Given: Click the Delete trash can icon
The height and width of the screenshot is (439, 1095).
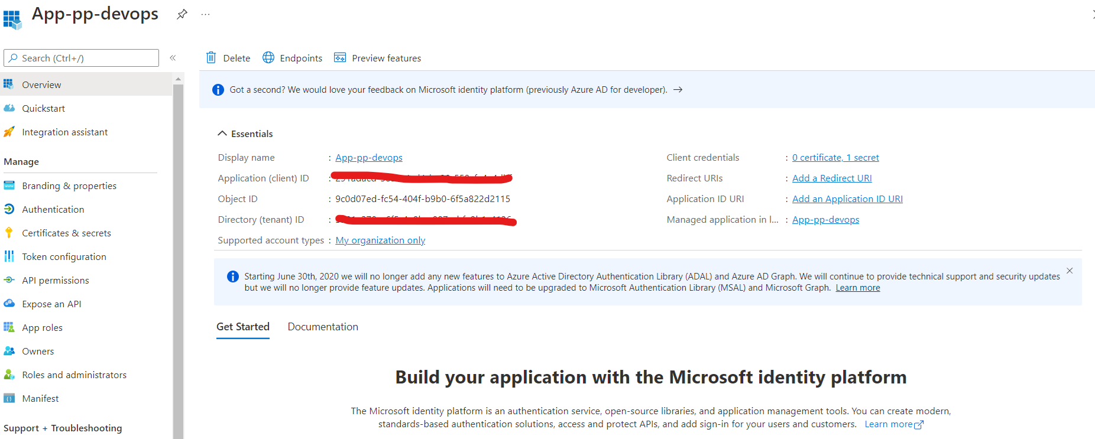Looking at the screenshot, I should click(211, 57).
